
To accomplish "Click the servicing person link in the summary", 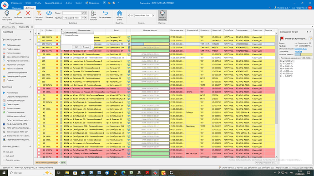I will click(x=301, y=49).
